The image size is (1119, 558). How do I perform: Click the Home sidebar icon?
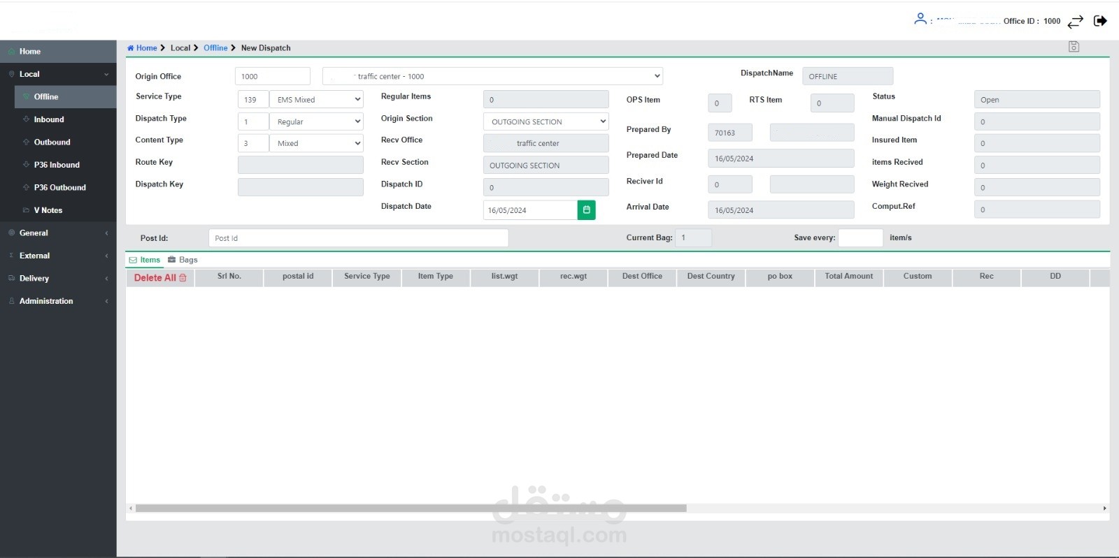pos(12,52)
